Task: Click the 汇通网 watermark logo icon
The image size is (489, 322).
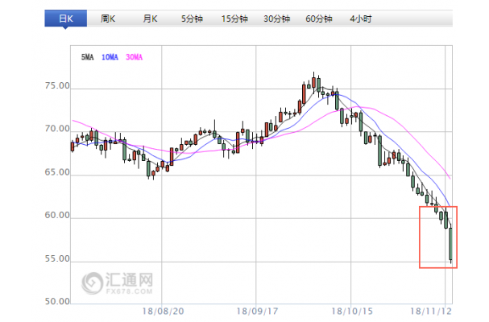Action: tap(93, 282)
